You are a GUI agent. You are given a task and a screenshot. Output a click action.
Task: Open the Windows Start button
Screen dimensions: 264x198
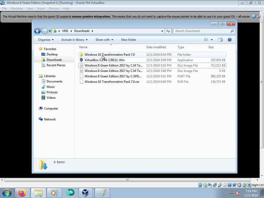(x=7, y=193)
